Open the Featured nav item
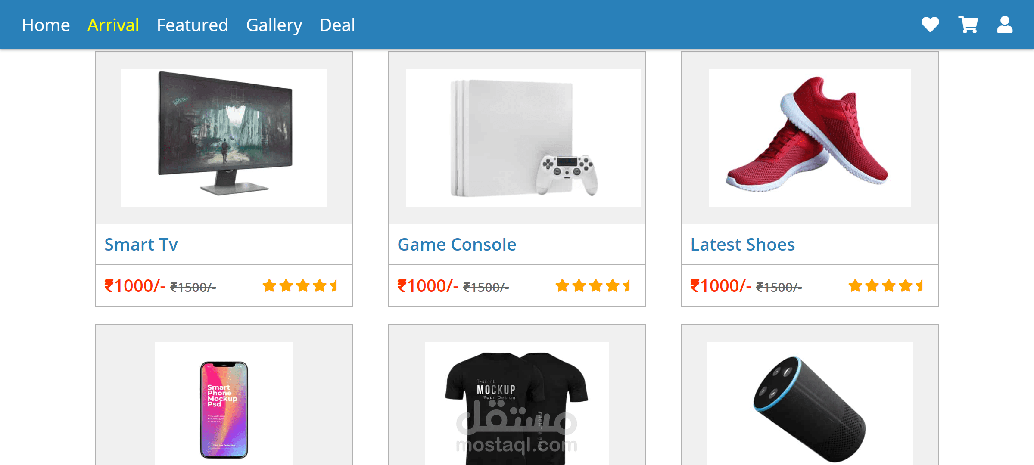The height and width of the screenshot is (465, 1034). coord(192,25)
